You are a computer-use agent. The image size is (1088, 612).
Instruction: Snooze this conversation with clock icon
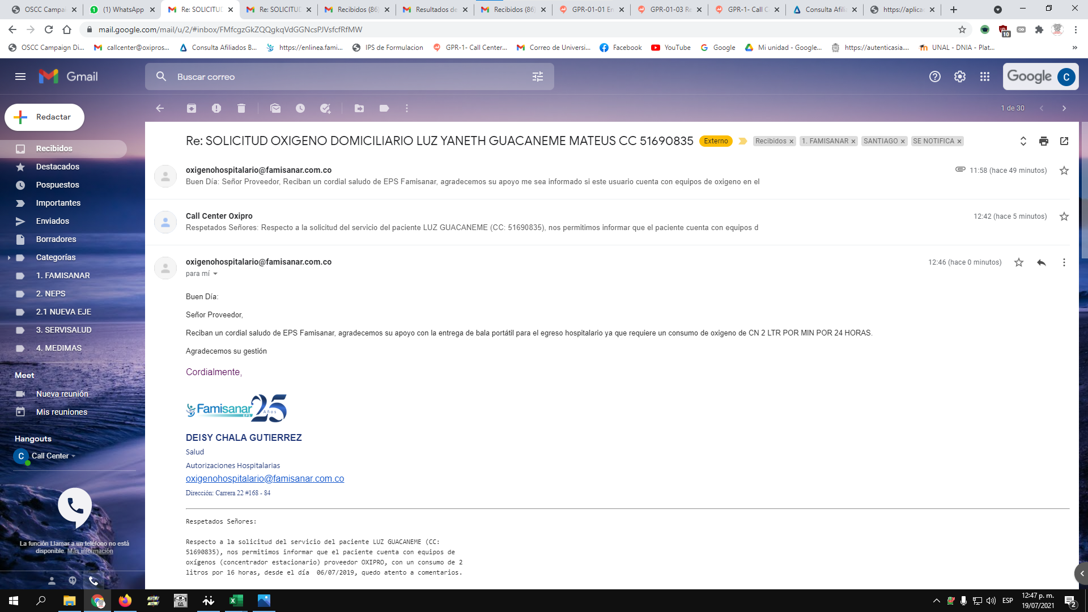click(300, 108)
